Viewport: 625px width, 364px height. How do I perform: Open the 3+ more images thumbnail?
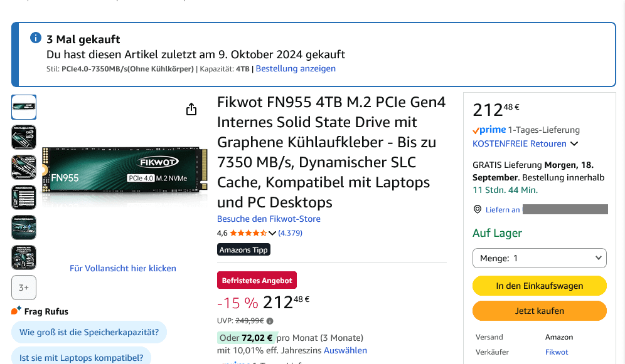[24, 288]
